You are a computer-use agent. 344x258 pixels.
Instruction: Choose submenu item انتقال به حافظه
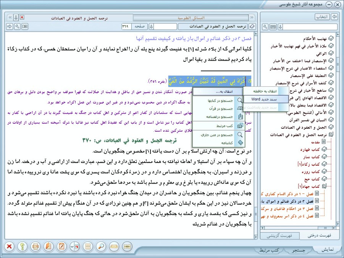[x=266, y=91]
